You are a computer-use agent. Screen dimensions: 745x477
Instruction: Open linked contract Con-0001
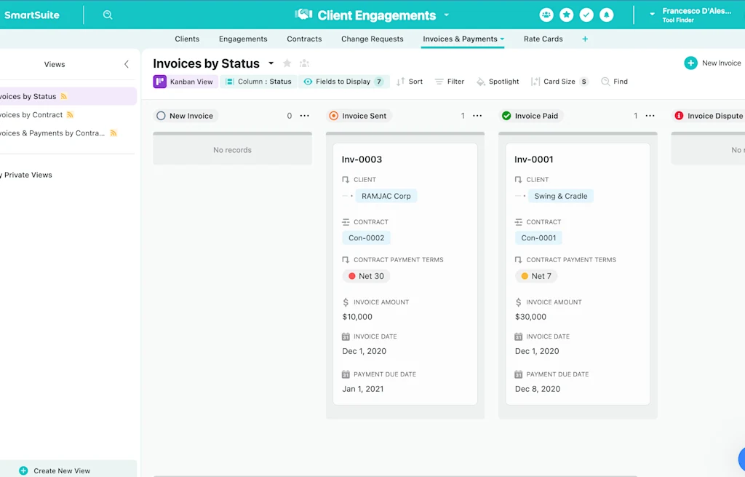[538, 238]
